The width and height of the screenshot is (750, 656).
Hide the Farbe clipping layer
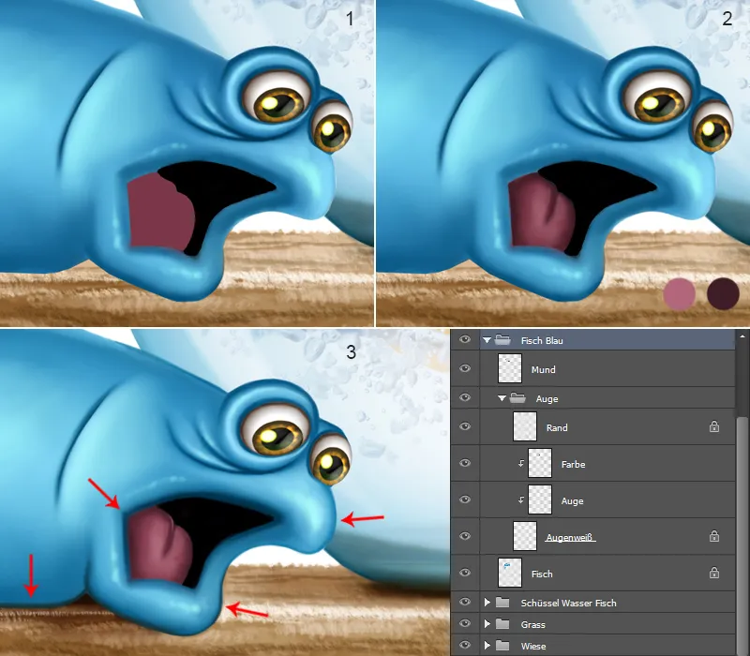(x=464, y=463)
